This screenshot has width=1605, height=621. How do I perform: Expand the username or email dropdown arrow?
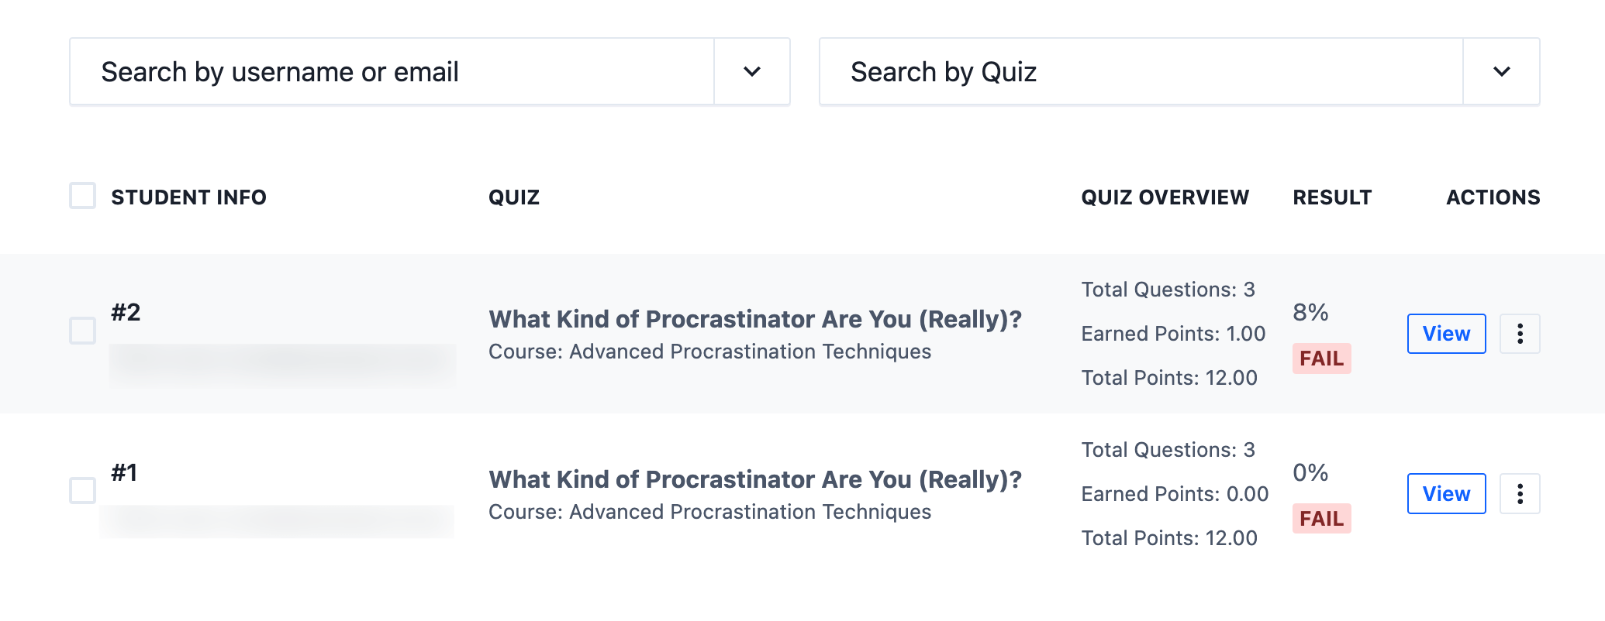click(x=751, y=72)
